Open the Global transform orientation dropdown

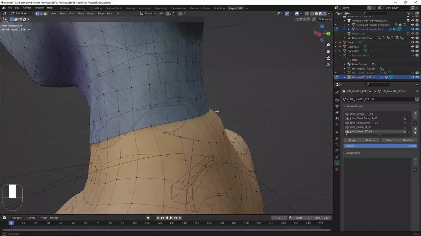148,13
